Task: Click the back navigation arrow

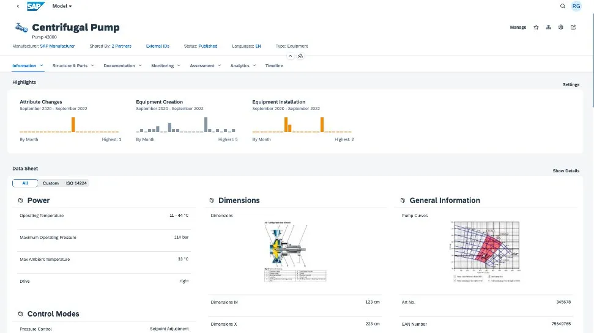Action: [x=18, y=6]
